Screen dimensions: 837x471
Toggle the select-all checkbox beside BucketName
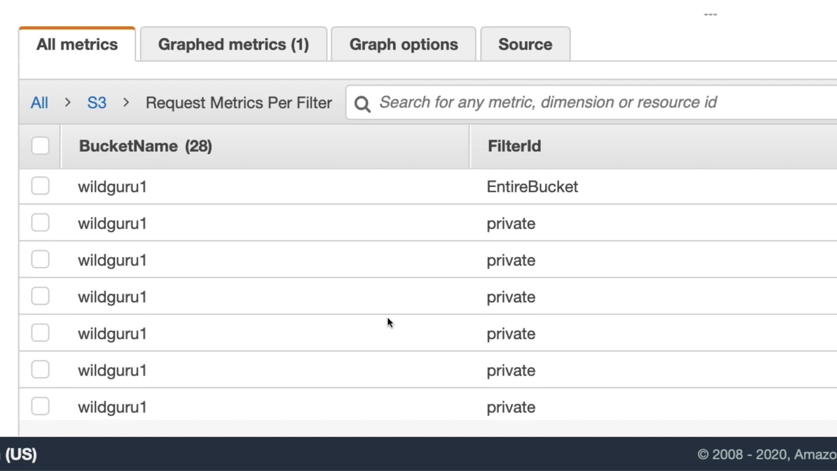(40, 146)
